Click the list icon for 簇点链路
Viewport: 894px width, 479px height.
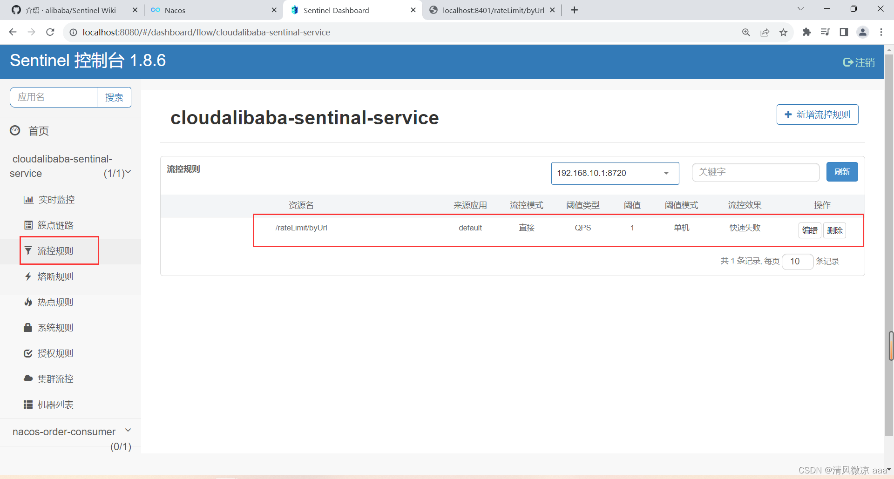point(28,225)
